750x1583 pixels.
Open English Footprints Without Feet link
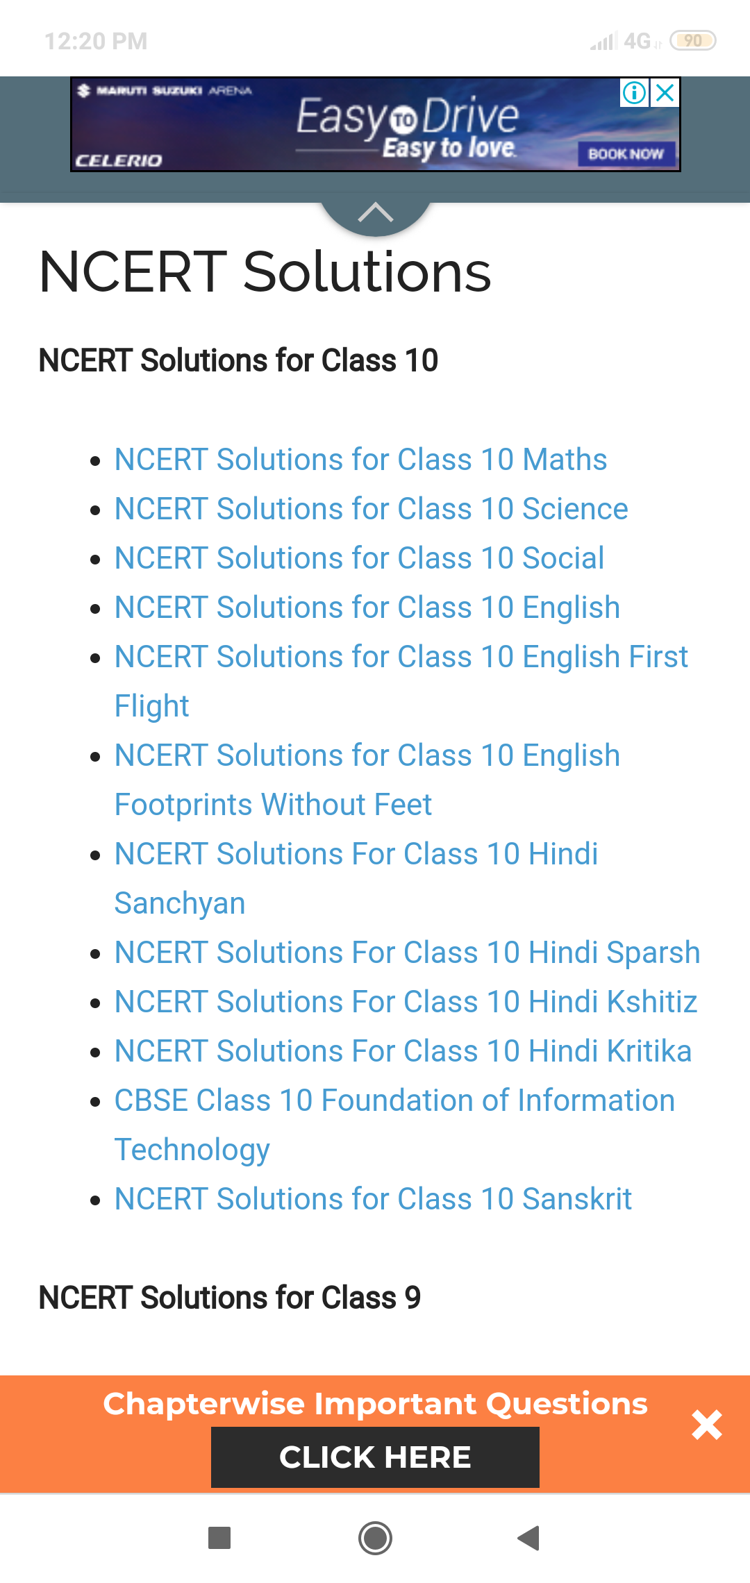point(367,780)
